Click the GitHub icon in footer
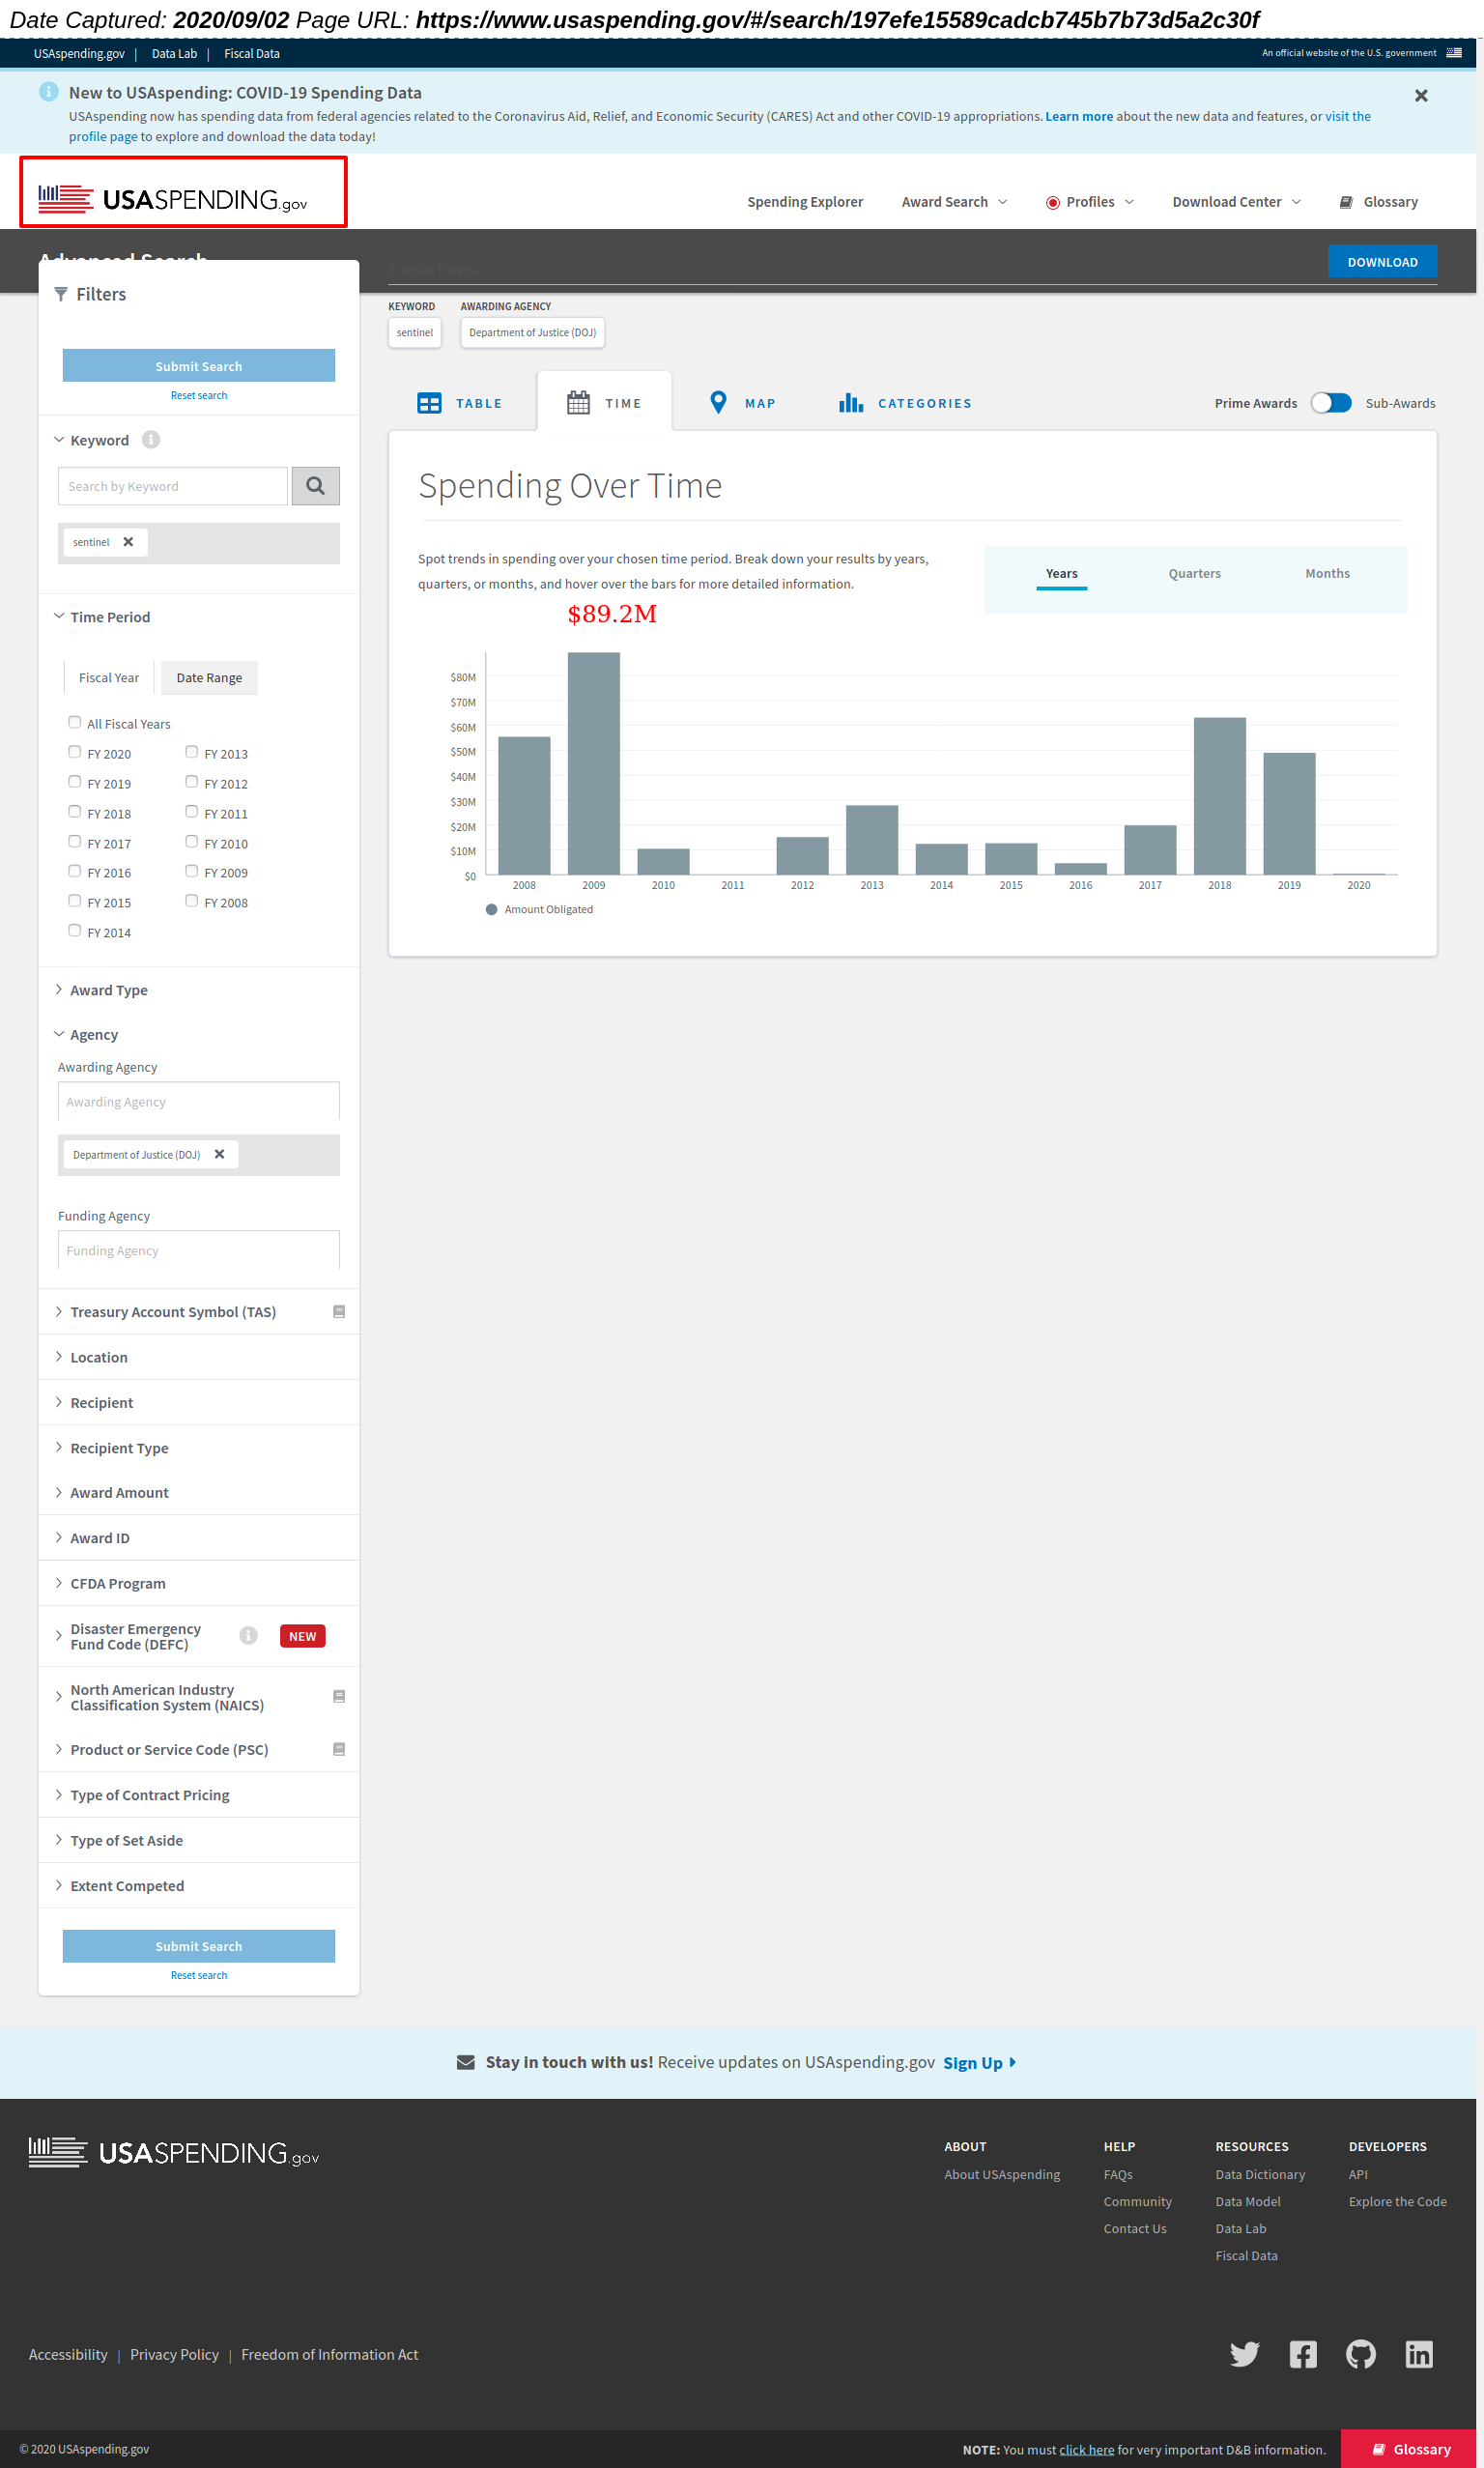The image size is (1484, 2468). tap(1361, 2354)
